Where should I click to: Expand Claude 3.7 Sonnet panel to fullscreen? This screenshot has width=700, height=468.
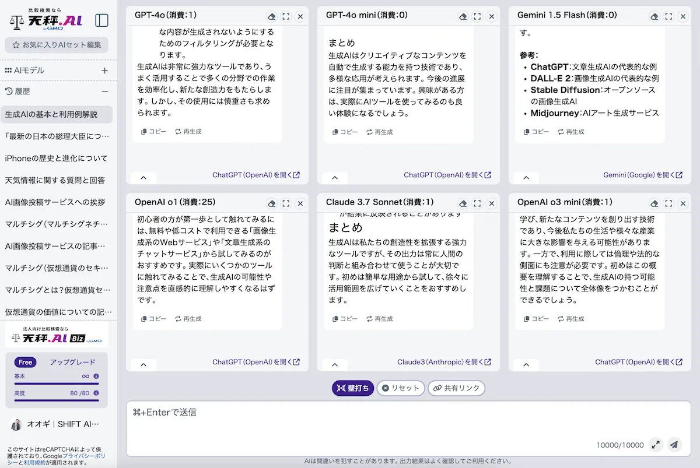[x=477, y=203]
